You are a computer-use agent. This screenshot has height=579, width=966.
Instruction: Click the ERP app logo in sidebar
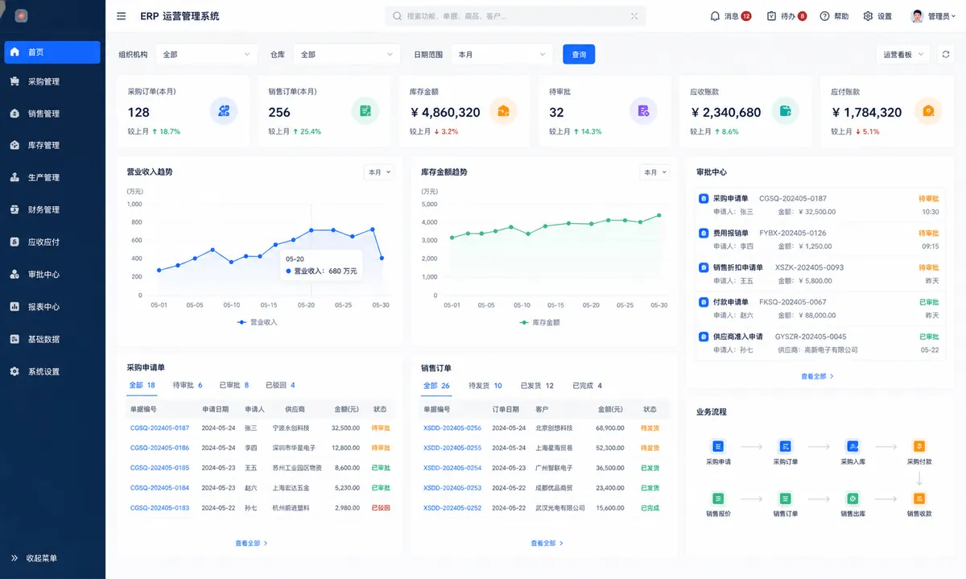(x=21, y=16)
